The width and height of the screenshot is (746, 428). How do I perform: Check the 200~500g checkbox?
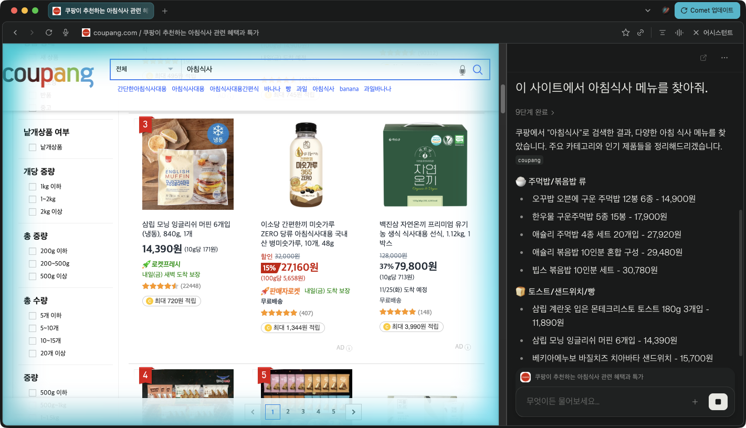point(33,264)
